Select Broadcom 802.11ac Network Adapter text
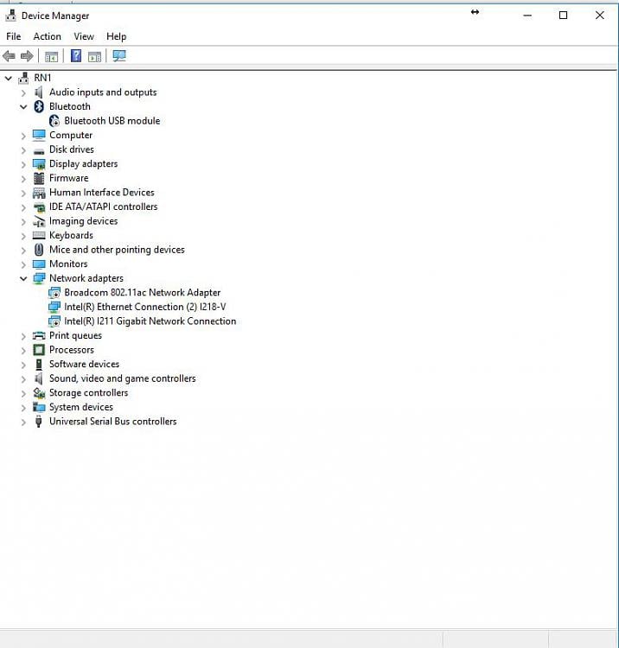 tap(143, 293)
